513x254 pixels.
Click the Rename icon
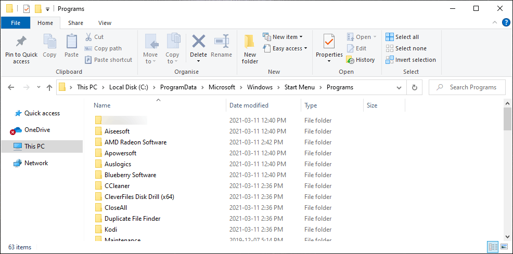click(x=222, y=42)
